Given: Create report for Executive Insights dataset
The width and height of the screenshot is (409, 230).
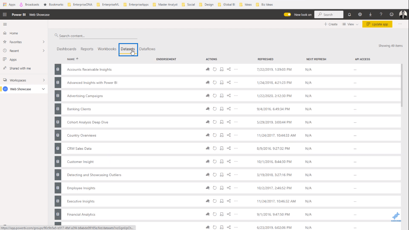Looking at the screenshot, I should 207,201.
